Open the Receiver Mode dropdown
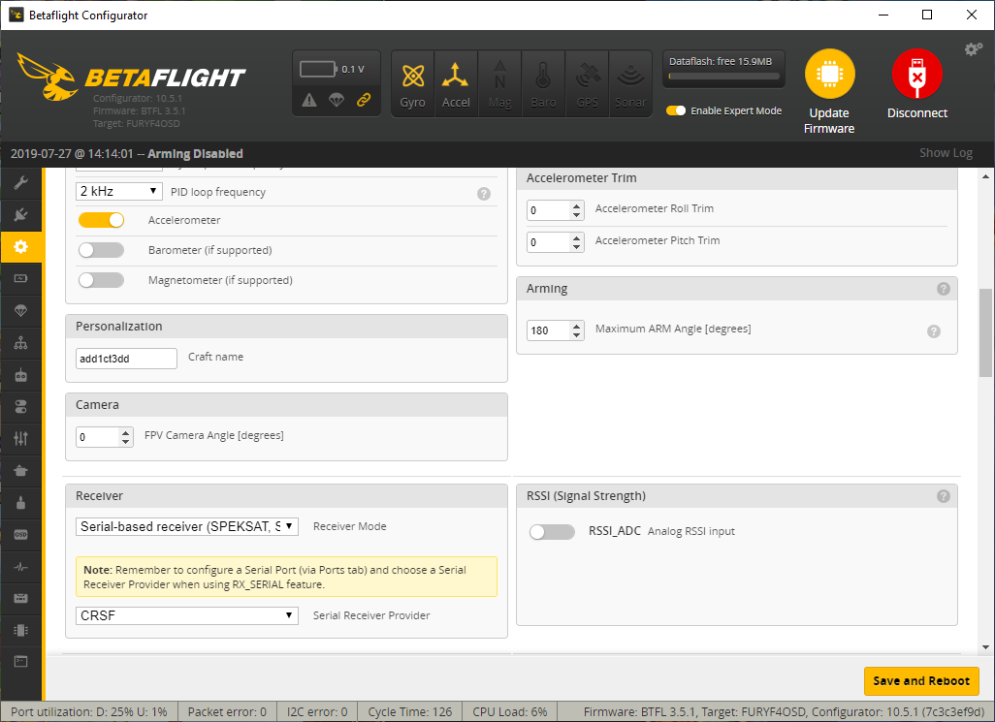 (186, 527)
